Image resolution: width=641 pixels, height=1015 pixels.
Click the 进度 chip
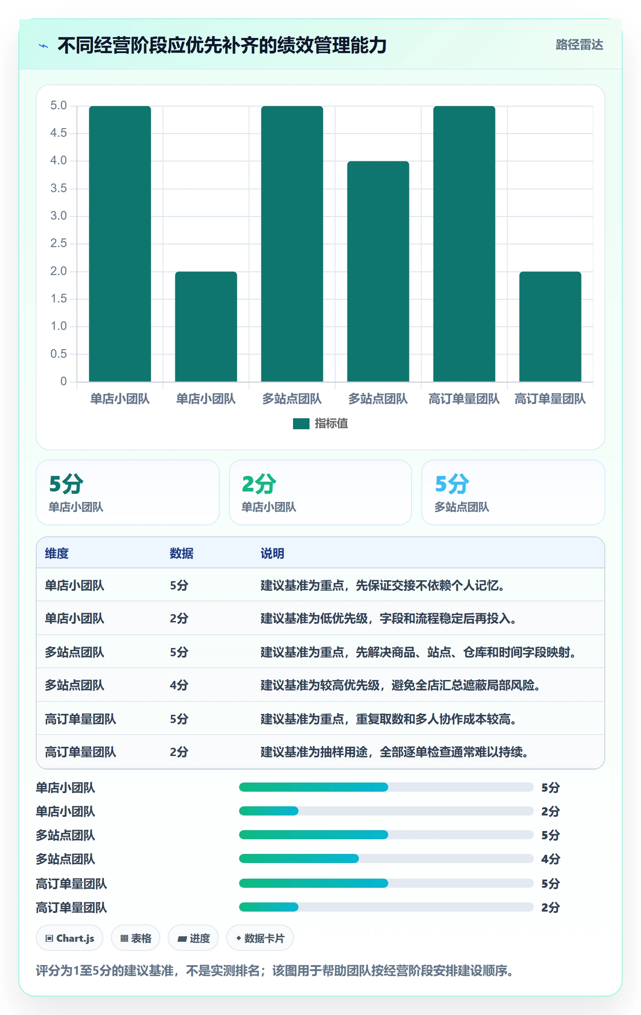click(193, 938)
